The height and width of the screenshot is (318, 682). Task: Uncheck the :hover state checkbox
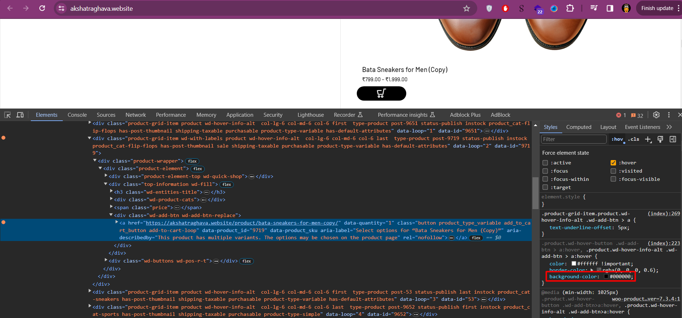point(613,163)
